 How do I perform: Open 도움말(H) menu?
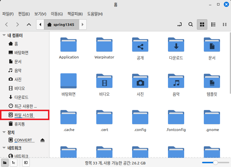(95, 14)
